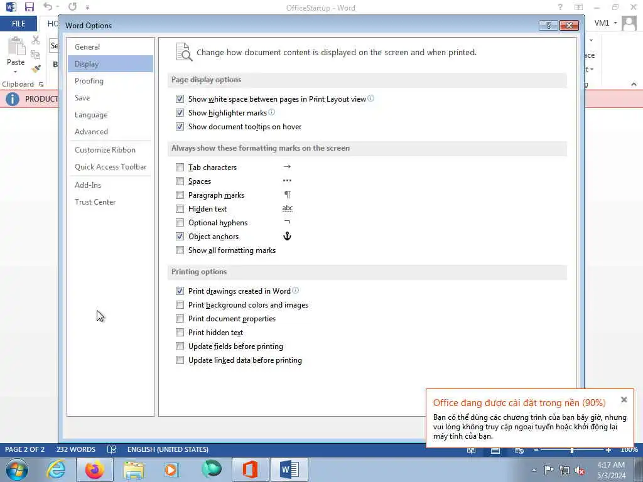Enable Optional hyphens checkbox
The height and width of the screenshot is (482, 643).
tap(180, 223)
